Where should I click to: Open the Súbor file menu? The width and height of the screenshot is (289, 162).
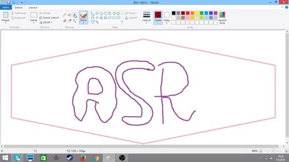point(6,7)
